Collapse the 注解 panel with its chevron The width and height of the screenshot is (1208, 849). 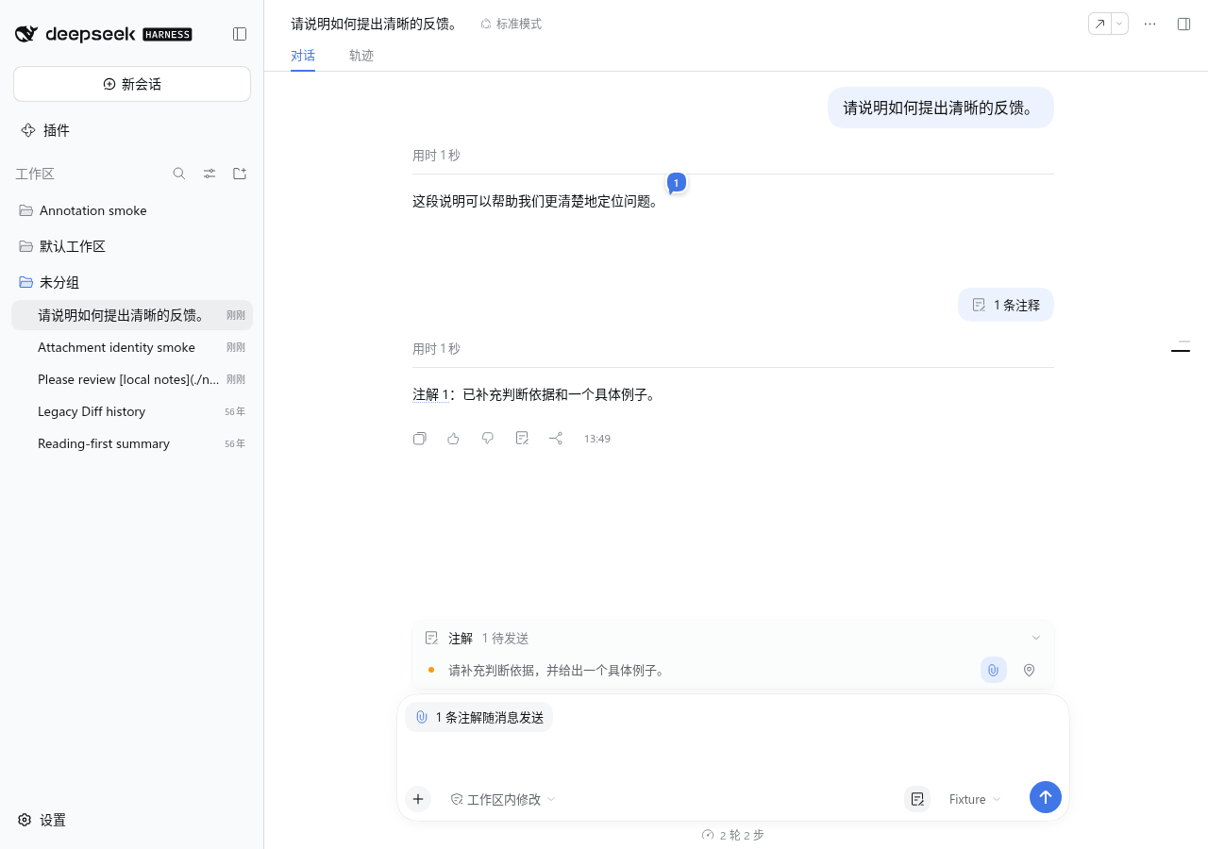(1036, 638)
